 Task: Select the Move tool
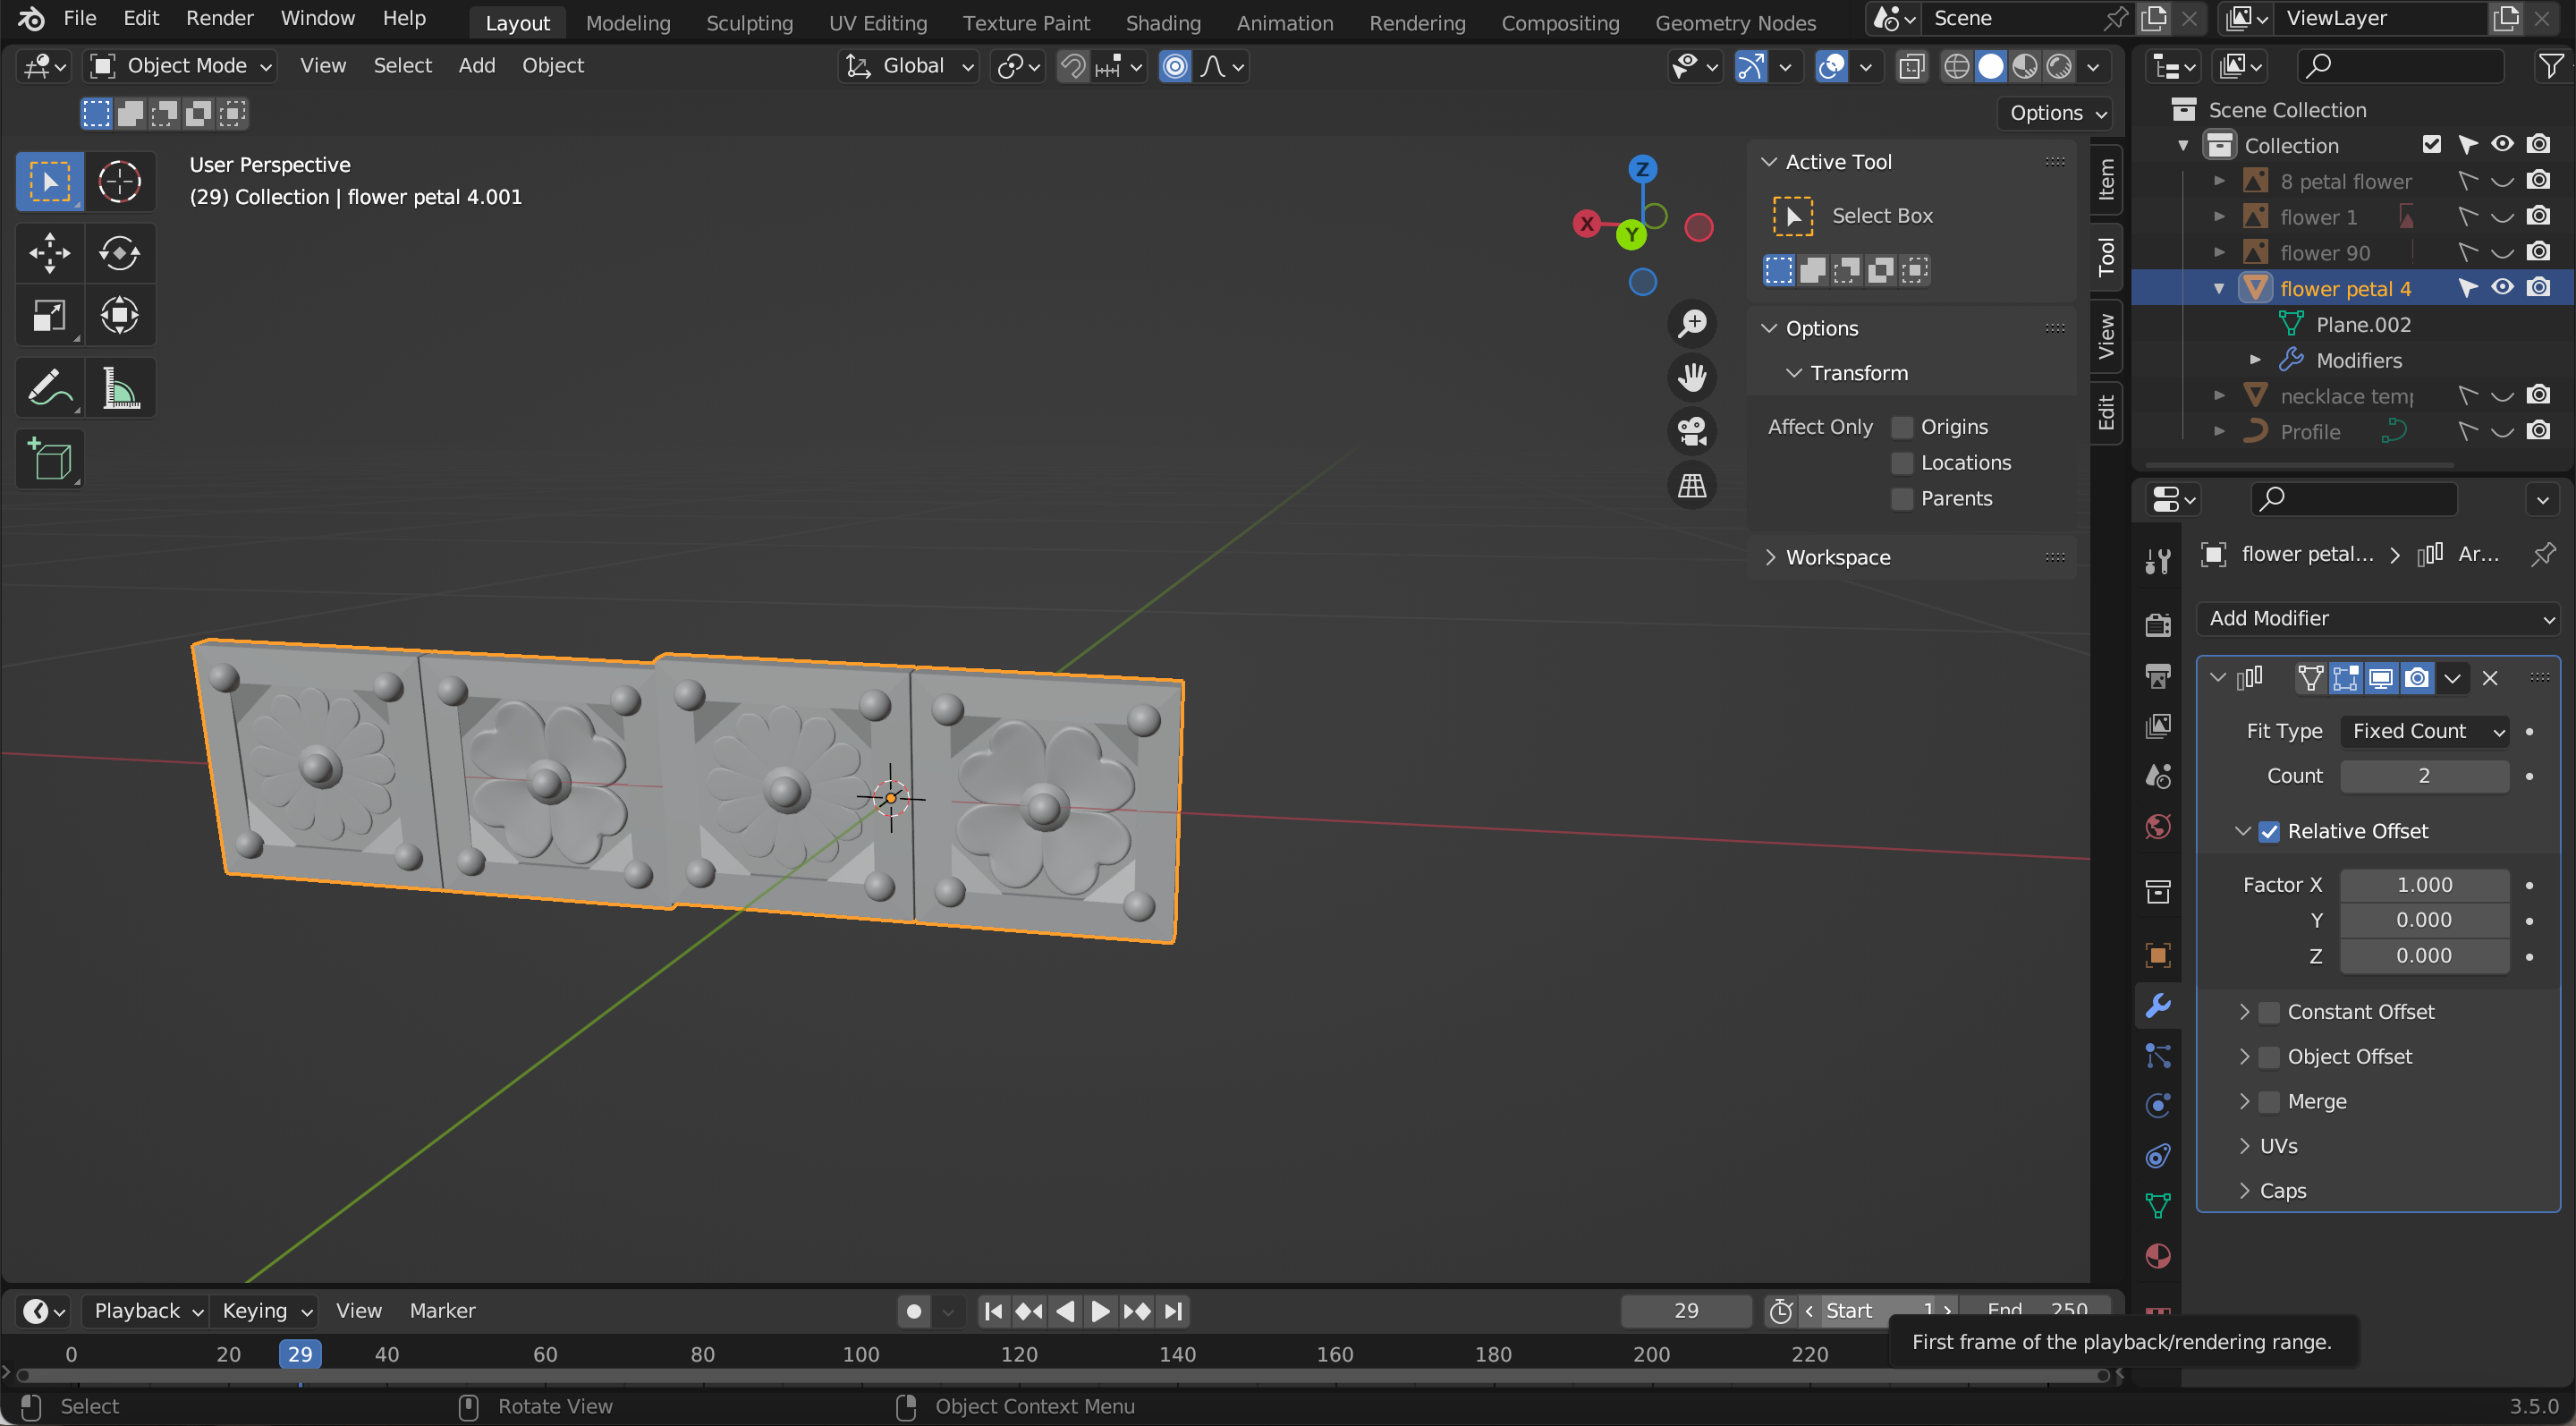tap(49, 253)
